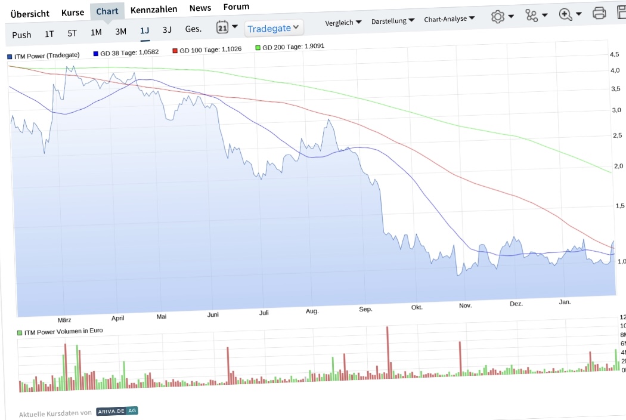Open the Tradegate exchange dropdown
Image resolution: width=626 pixels, height=420 pixels.
point(274,28)
